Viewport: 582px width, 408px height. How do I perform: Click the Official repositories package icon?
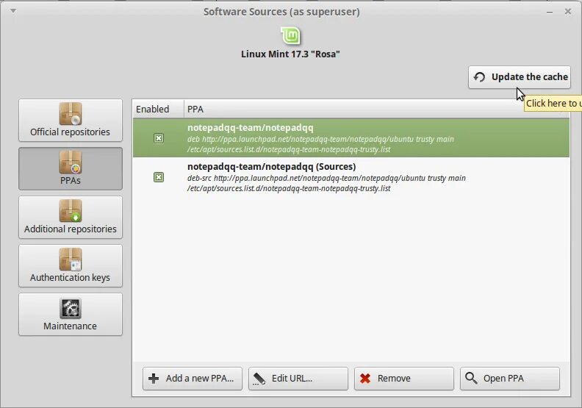[70, 114]
